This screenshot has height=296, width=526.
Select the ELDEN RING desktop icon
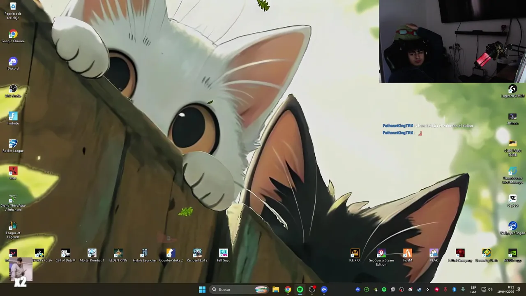[118, 256]
